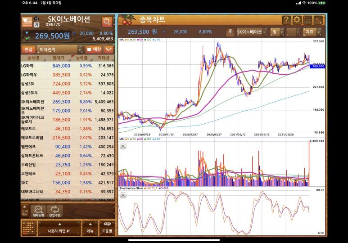This screenshot has height=243, width=348.
Task: Open 도움말 help speech bubble
Action: tap(107, 228)
